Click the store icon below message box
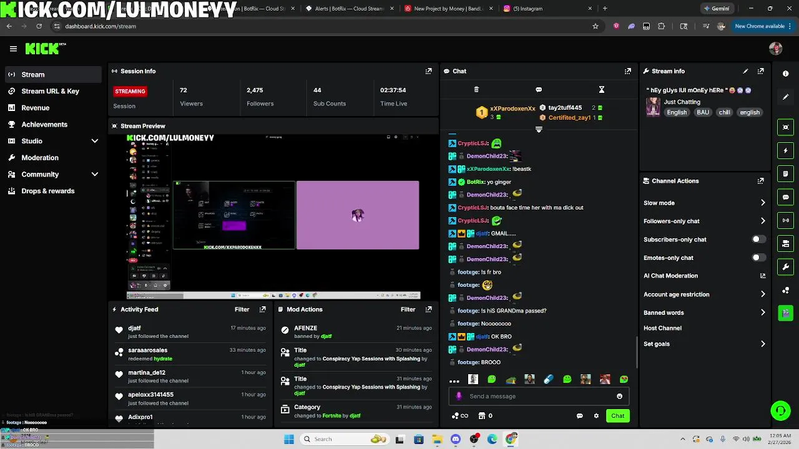Viewport: 799px width, 449px height. (x=482, y=416)
